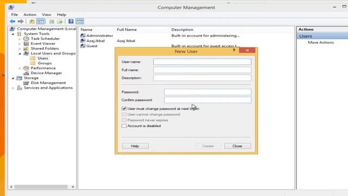Viewport: 348px width, 196px height.
Task: Click the Name column header
Action: point(86,29)
